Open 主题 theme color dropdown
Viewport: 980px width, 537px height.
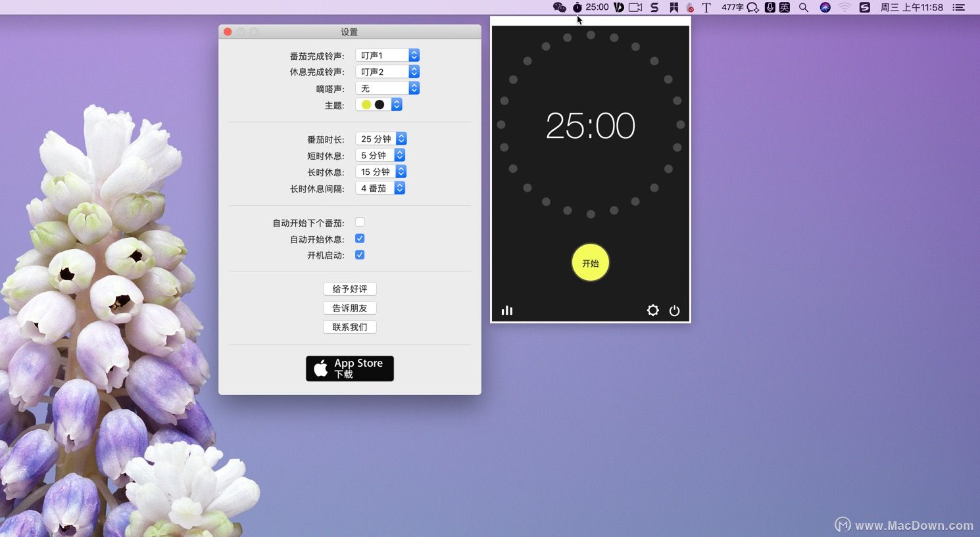coord(379,105)
